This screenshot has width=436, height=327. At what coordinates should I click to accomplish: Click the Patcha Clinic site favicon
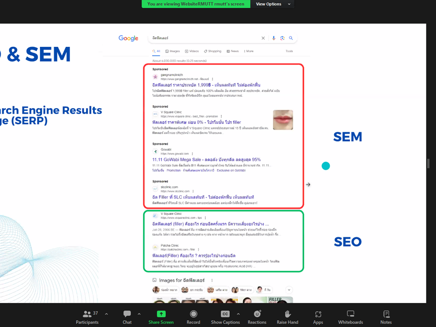tap(155, 248)
